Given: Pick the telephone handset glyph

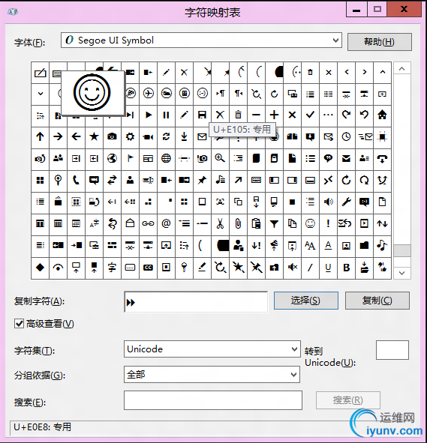Looking at the screenshot, I should [76, 180].
